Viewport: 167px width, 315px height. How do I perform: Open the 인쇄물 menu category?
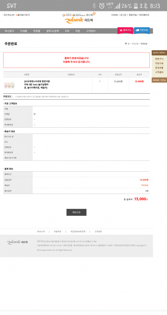23,31
